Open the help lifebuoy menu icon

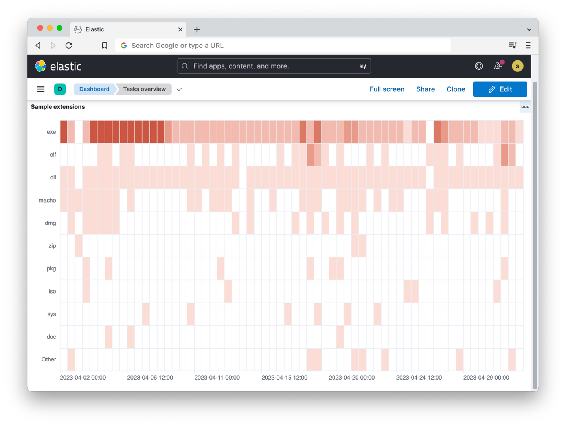tap(479, 66)
